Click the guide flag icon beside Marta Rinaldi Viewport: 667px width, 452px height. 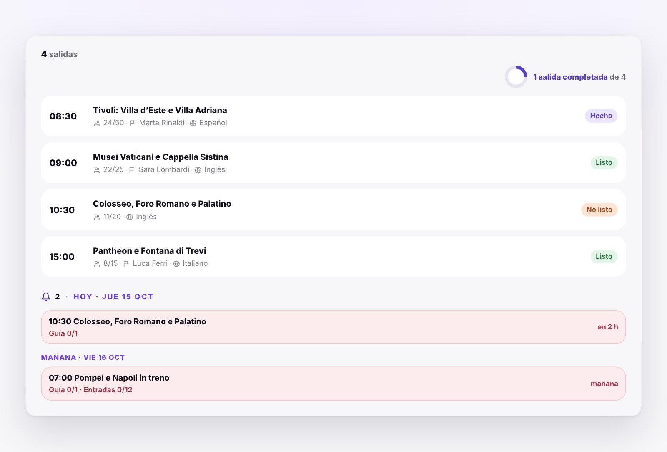point(132,123)
